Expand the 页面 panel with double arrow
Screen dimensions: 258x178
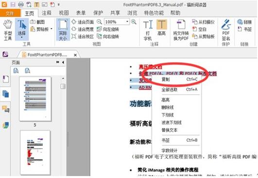(58, 62)
